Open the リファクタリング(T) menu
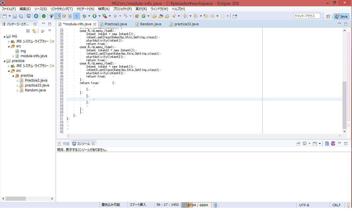The height and width of the screenshot is (211, 352). point(62,9)
